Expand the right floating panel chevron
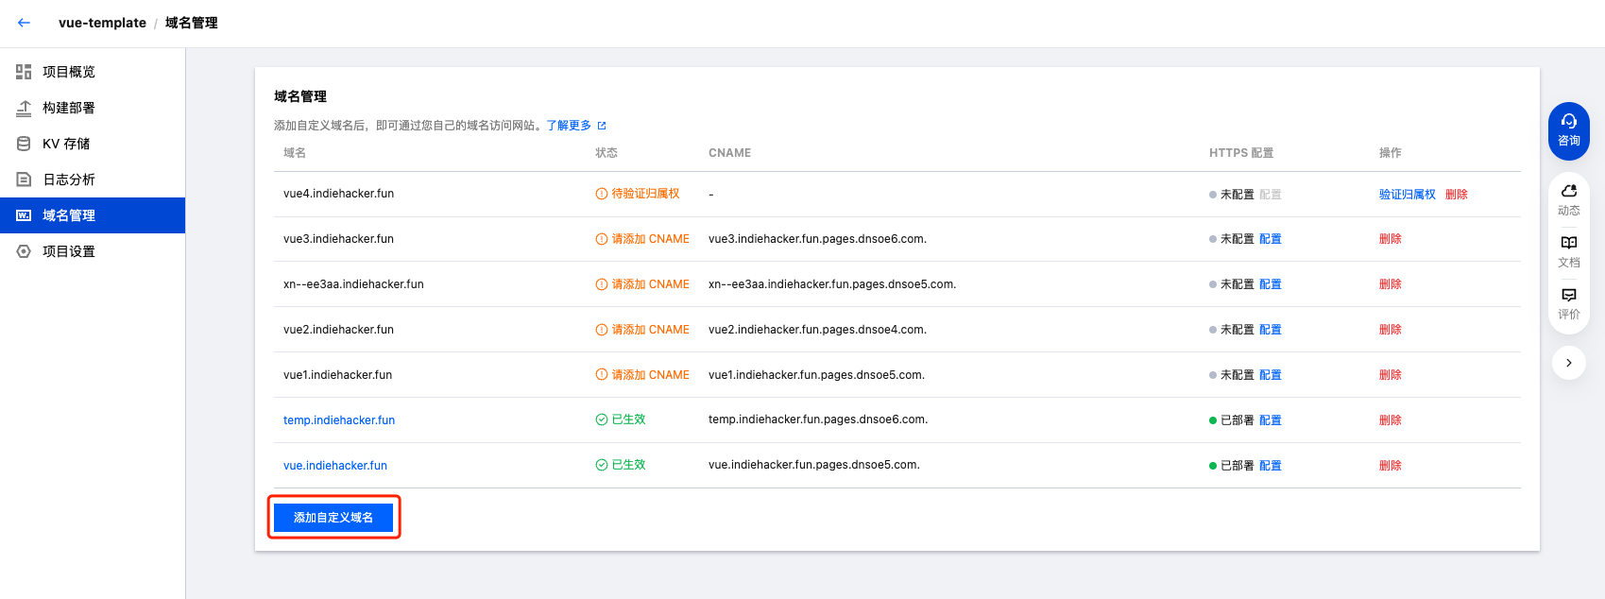Image resolution: width=1605 pixels, height=599 pixels. point(1568,363)
